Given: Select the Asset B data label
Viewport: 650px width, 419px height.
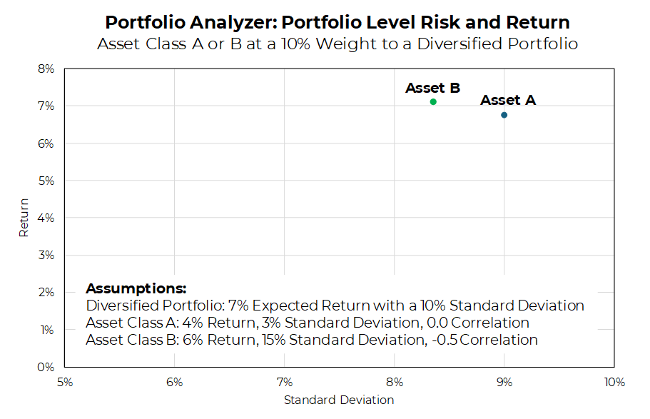Looking at the screenshot, I should pyautogui.click(x=432, y=89).
